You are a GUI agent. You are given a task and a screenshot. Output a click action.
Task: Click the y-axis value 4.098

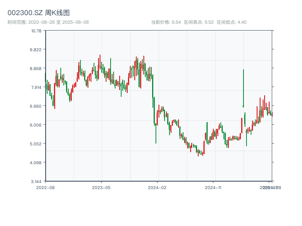coord(35,163)
